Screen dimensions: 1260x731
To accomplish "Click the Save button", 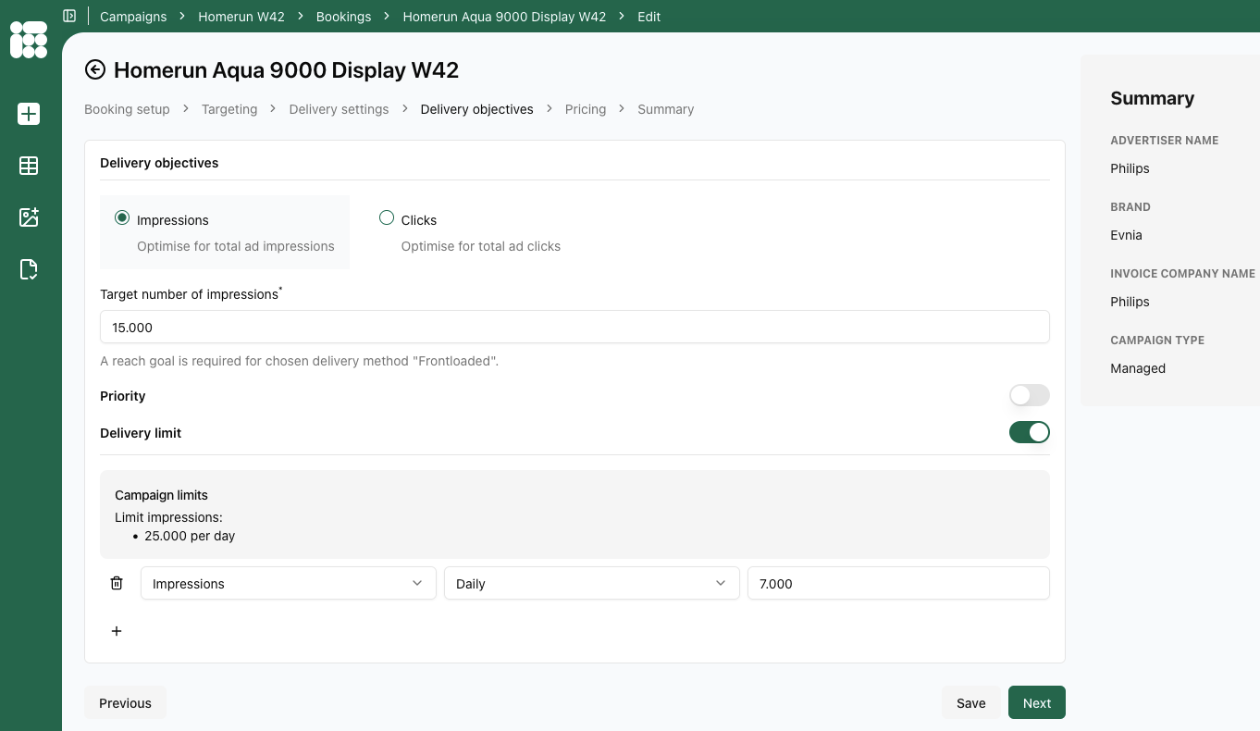I will [x=971, y=702].
